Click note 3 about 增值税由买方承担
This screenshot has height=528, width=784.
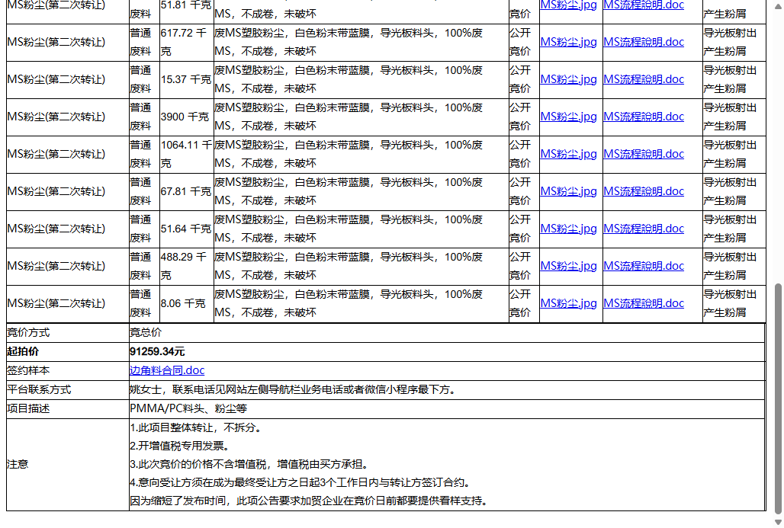pos(249,465)
